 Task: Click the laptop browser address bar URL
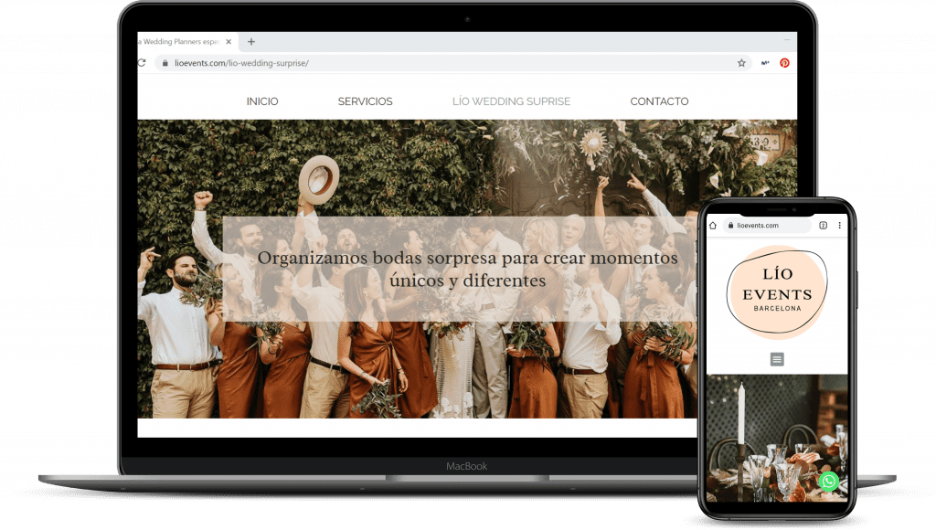pyautogui.click(x=241, y=63)
